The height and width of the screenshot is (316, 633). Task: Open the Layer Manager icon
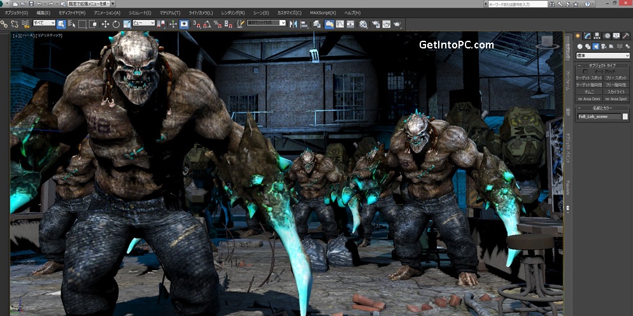(x=317, y=24)
